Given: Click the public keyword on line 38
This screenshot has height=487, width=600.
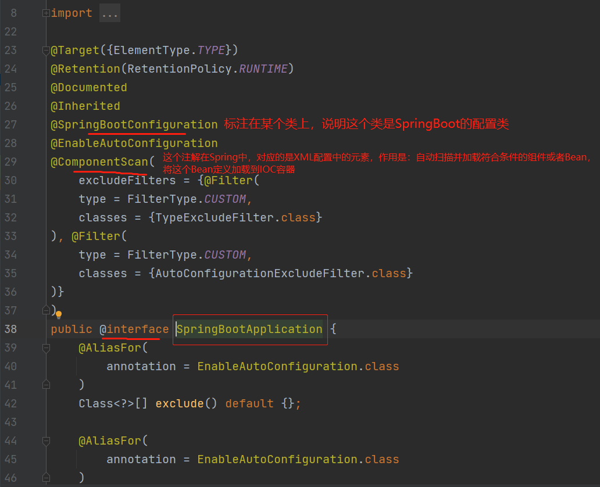Looking at the screenshot, I should (72, 330).
